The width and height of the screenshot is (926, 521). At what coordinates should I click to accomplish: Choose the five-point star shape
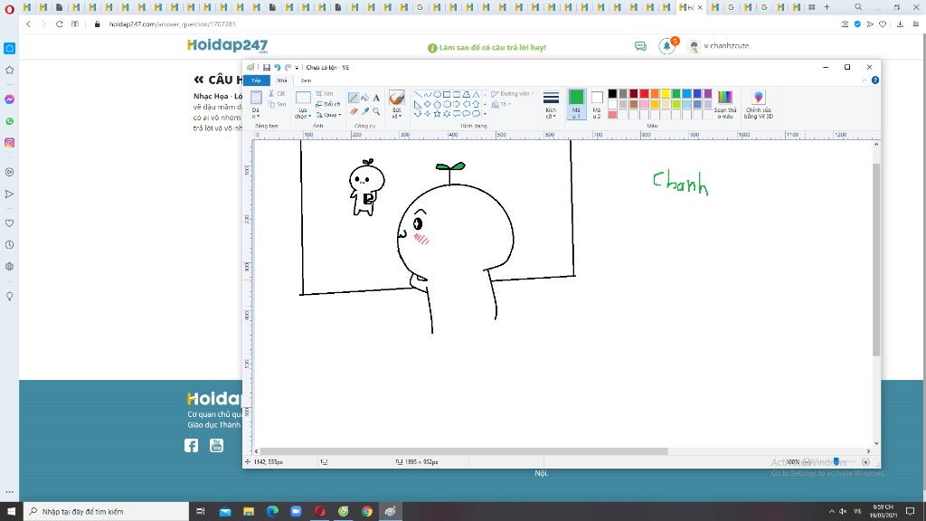(x=437, y=113)
